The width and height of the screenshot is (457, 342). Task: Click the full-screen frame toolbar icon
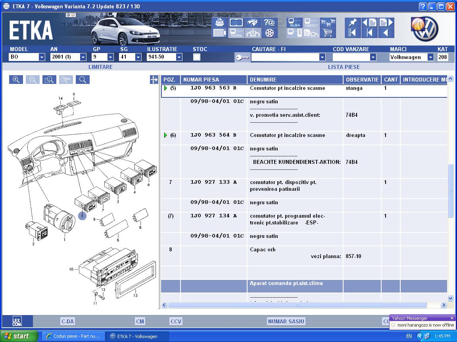[x=236, y=23]
